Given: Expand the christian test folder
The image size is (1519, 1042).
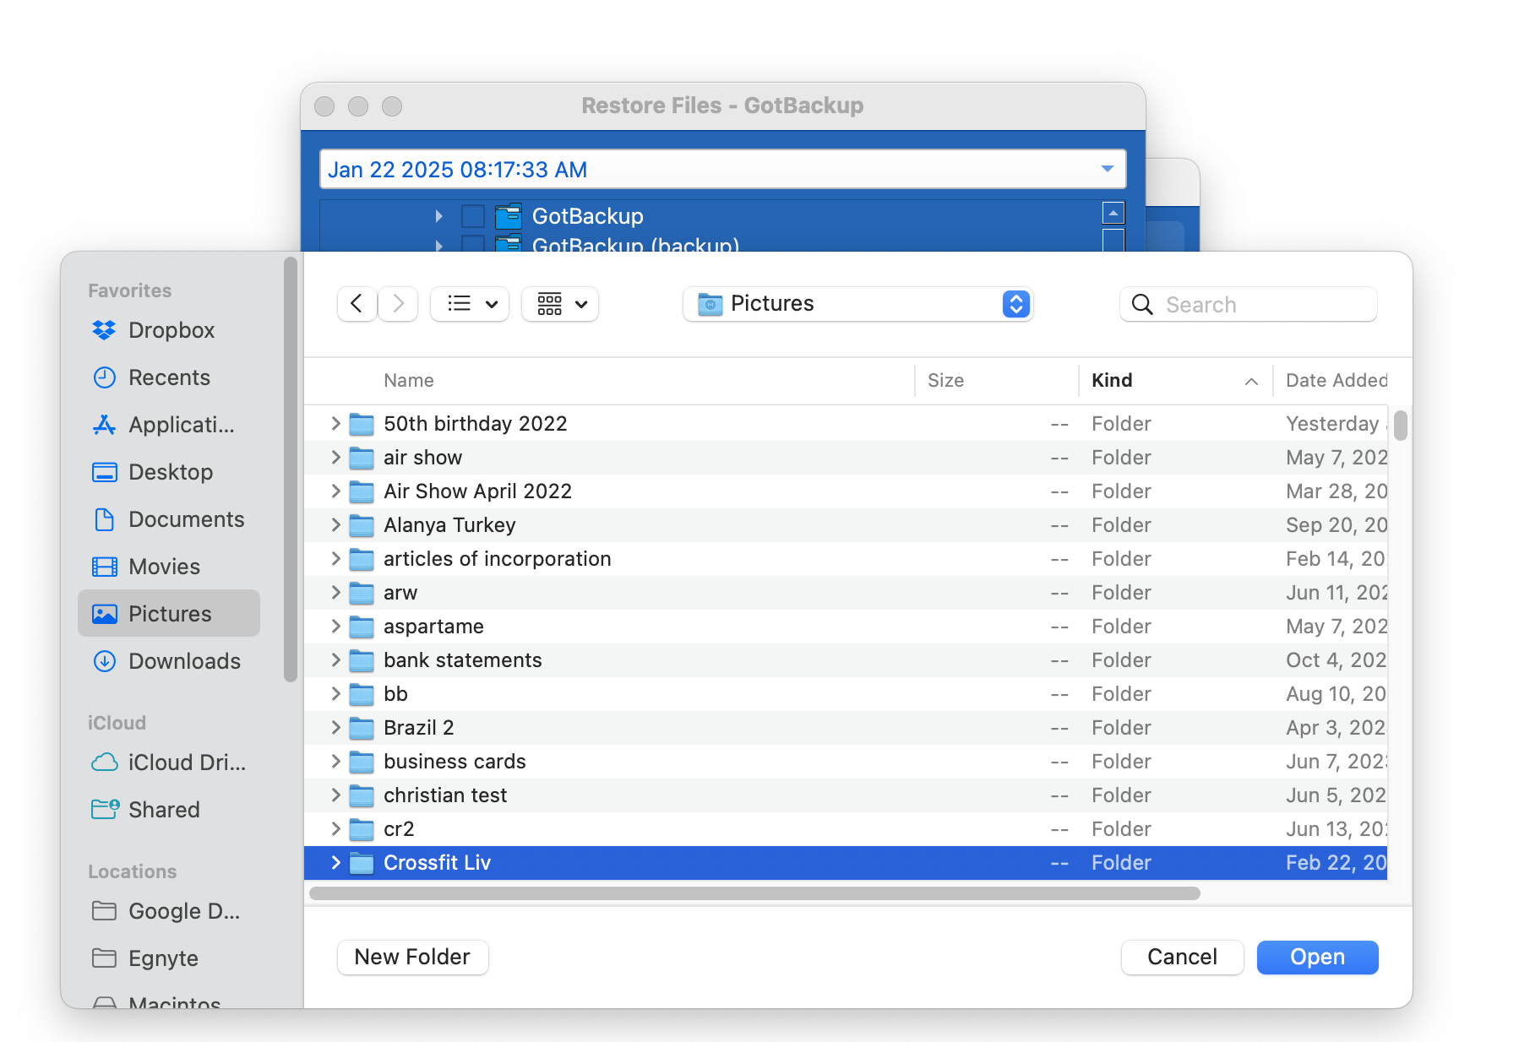Looking at the screenshot, I should tap(335, 795).
